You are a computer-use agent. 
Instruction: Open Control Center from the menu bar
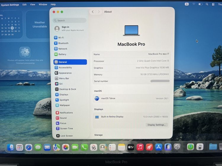pos(213,4)
